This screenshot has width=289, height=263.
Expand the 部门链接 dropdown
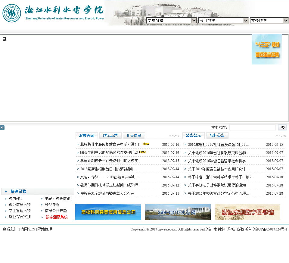point(223,20)
